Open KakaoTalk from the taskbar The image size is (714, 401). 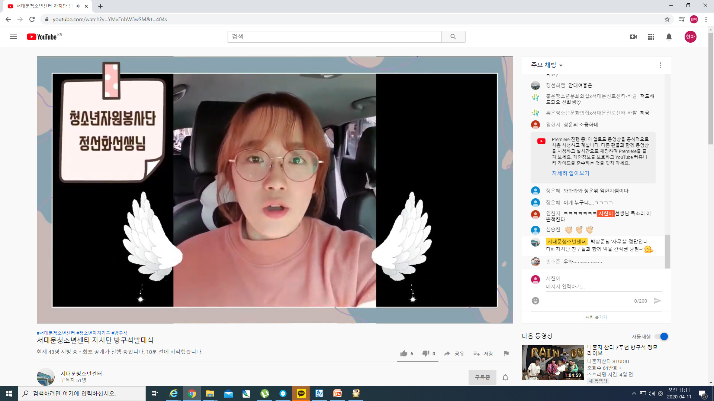[301, 393]
